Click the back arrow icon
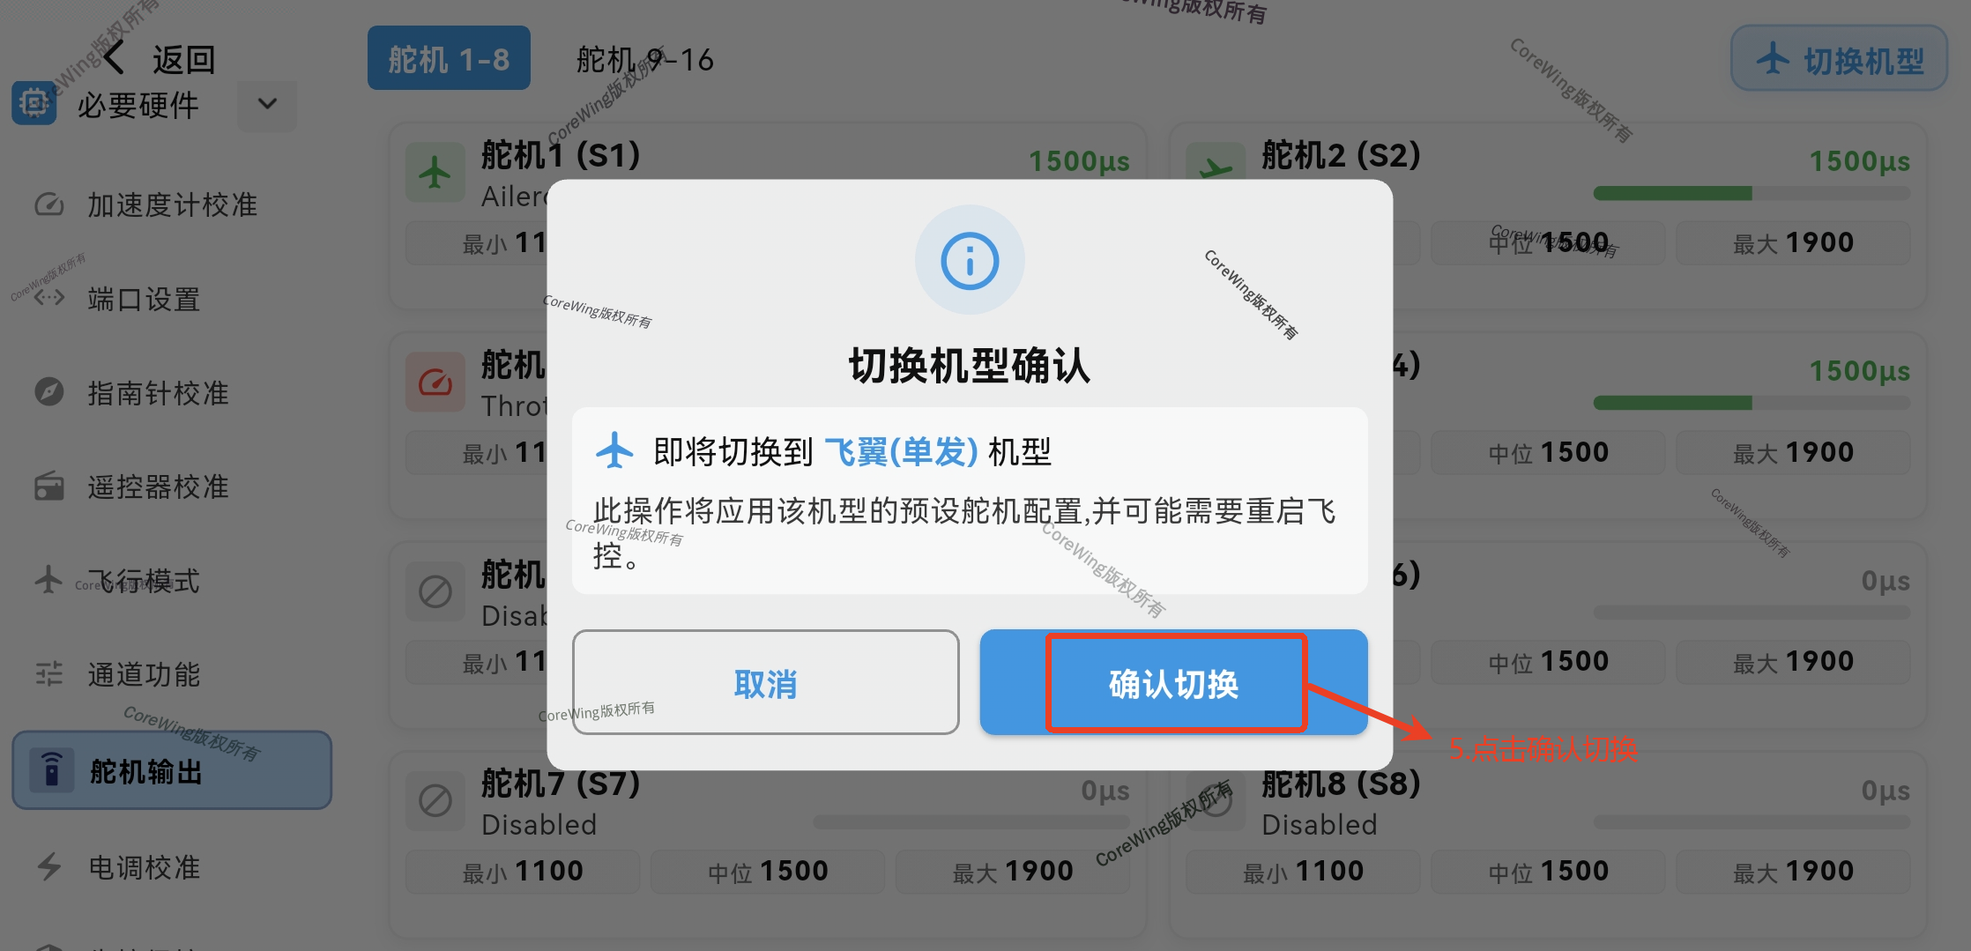Viewport: 1971px width, 951px height. coord(114,58)
